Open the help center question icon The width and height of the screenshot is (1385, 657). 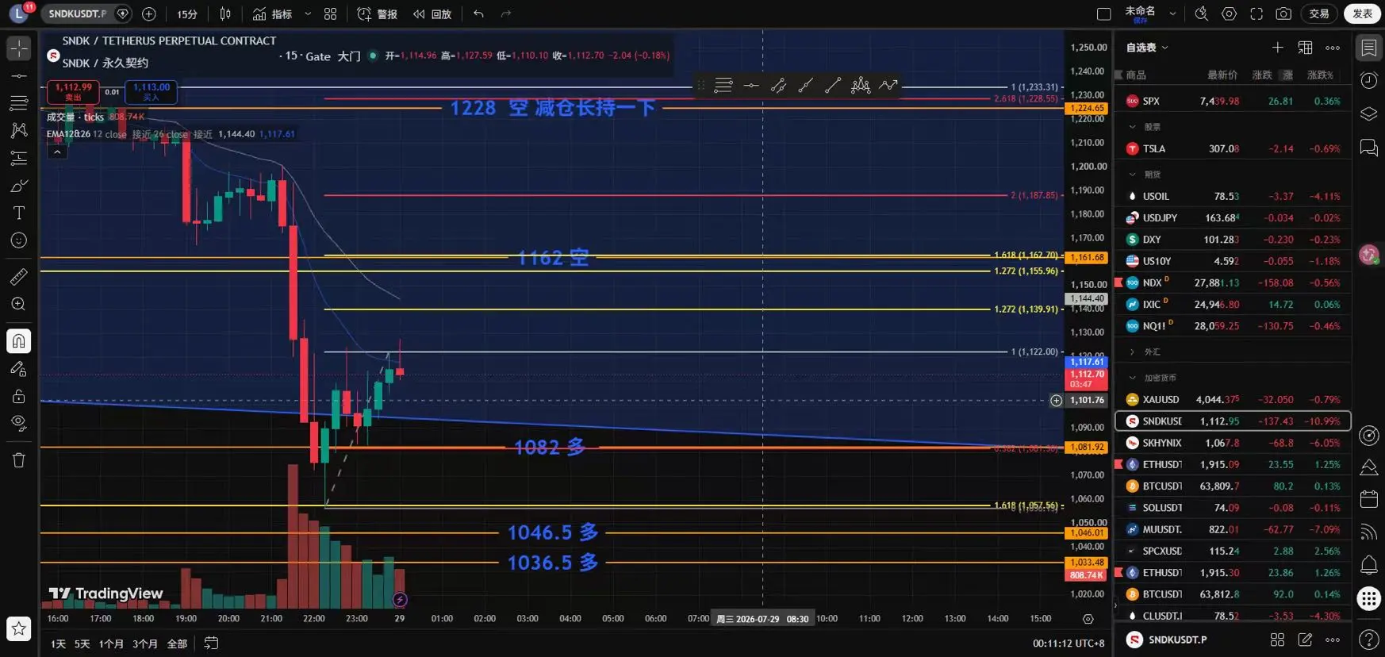1368,639
